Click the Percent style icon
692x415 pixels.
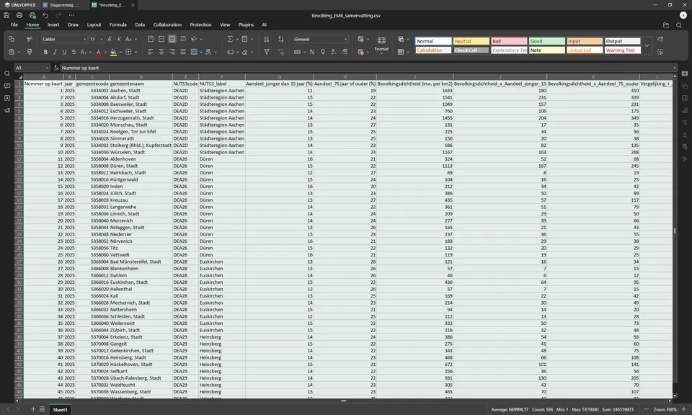click(x=312, y=52)
